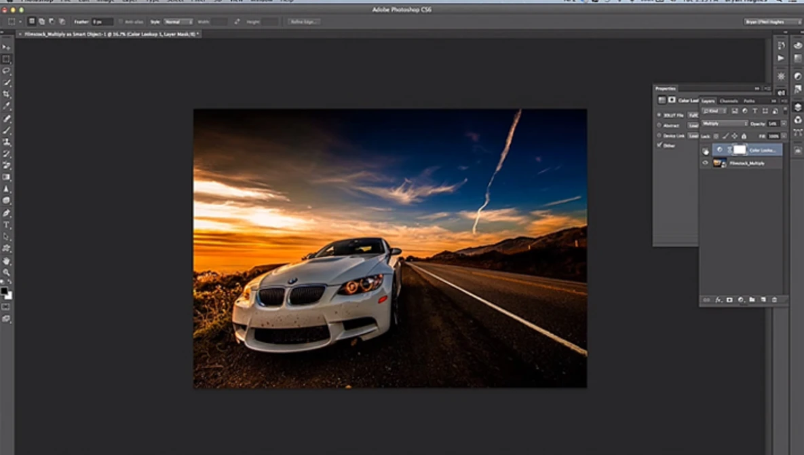This screenshot has width=804, height=455.
Task: Click the Fill value field
Action: tap(773, 136)
